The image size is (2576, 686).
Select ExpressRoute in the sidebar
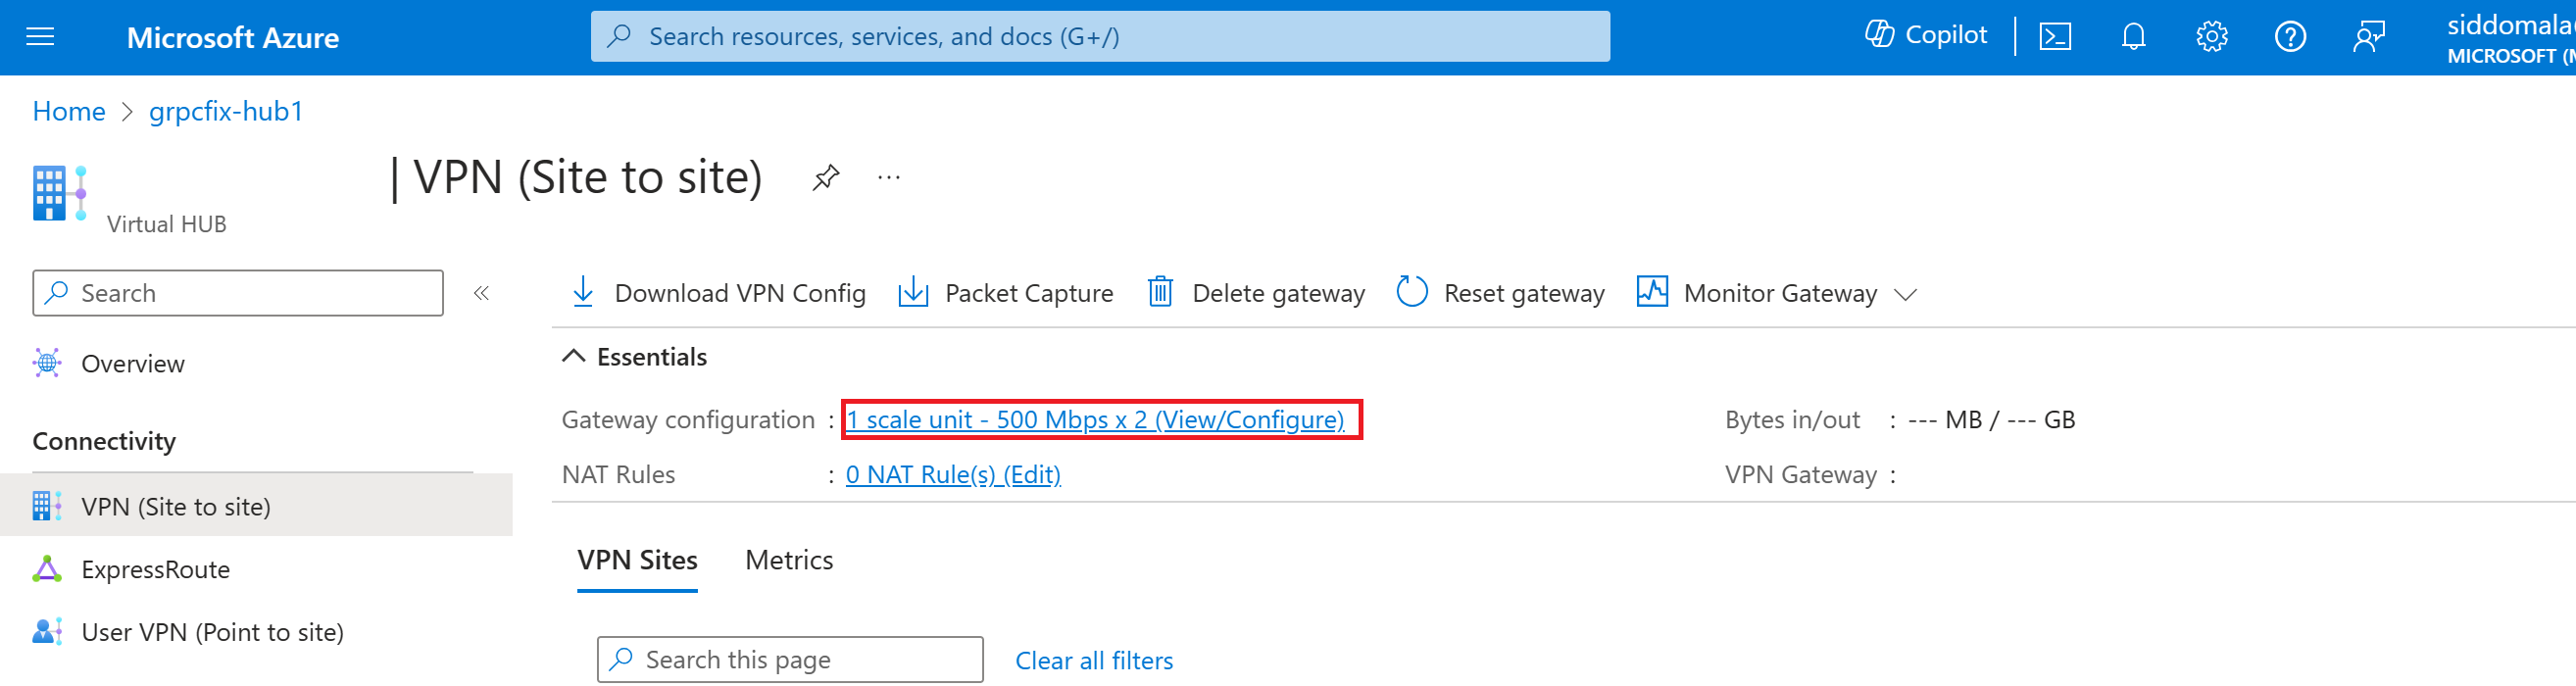pyautogui.click(x=155, y=569)
